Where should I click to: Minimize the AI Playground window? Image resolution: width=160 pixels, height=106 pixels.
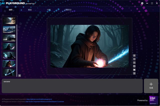coord(147,3)
